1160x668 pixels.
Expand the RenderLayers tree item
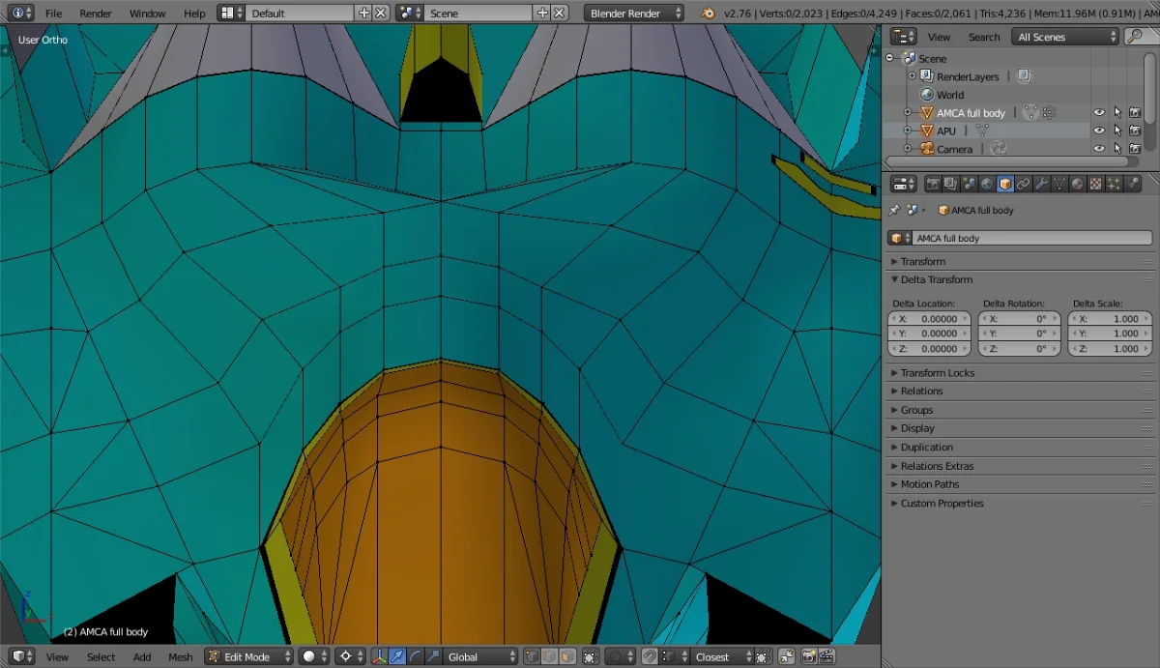click(x=912, y=76)
